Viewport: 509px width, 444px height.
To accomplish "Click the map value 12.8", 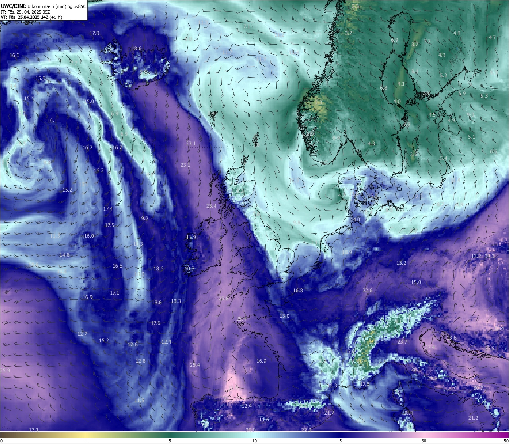I will [140, 361].
